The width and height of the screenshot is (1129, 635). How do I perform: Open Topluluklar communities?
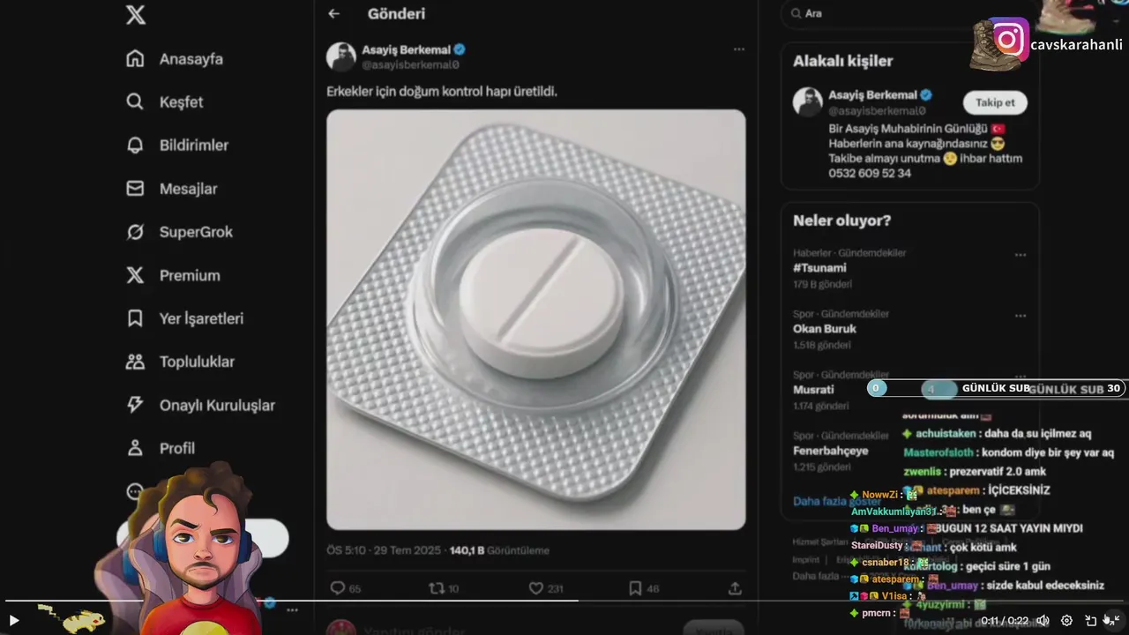pos(181,362)
